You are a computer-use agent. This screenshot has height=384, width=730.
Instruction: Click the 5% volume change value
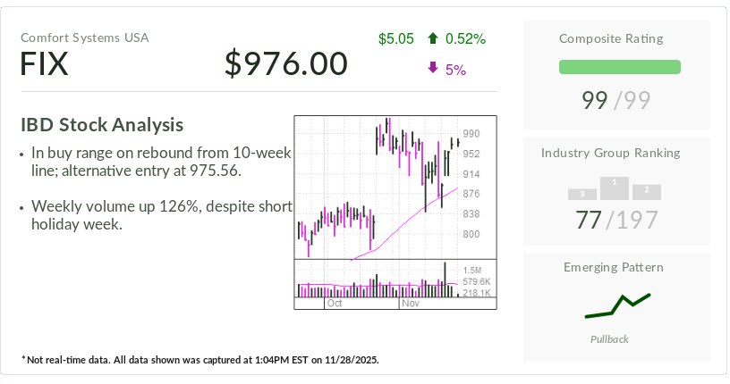click(x=455, y=69)
